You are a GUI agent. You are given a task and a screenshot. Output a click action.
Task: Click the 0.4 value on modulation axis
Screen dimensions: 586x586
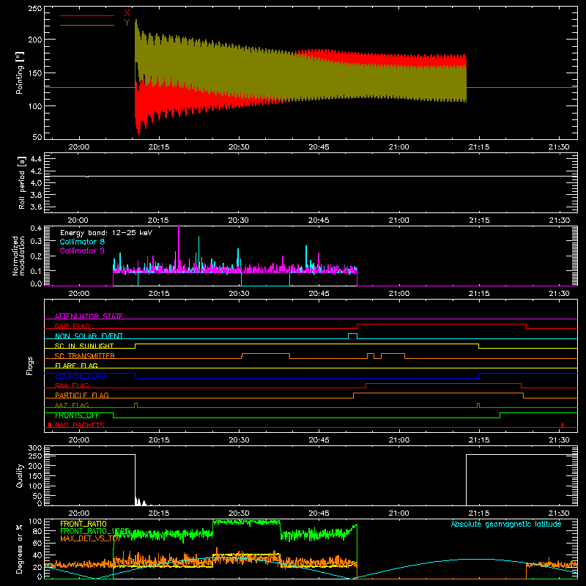coord(36,229)
